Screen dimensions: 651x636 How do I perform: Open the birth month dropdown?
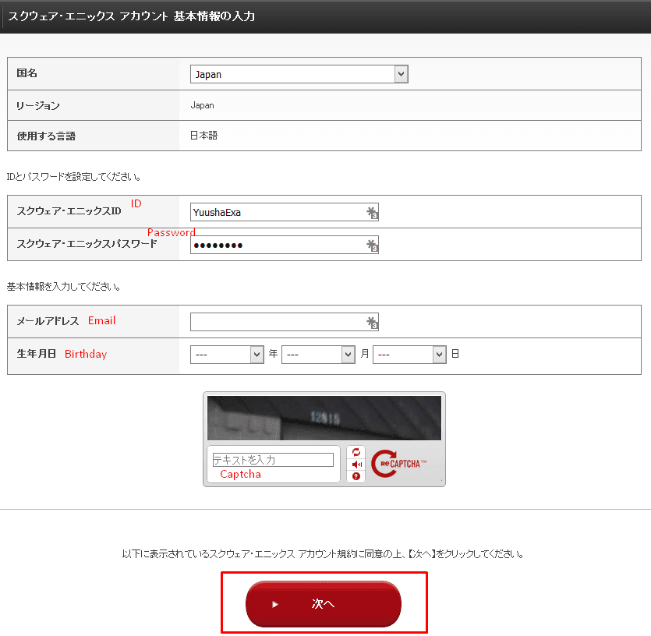click(318, 355)
